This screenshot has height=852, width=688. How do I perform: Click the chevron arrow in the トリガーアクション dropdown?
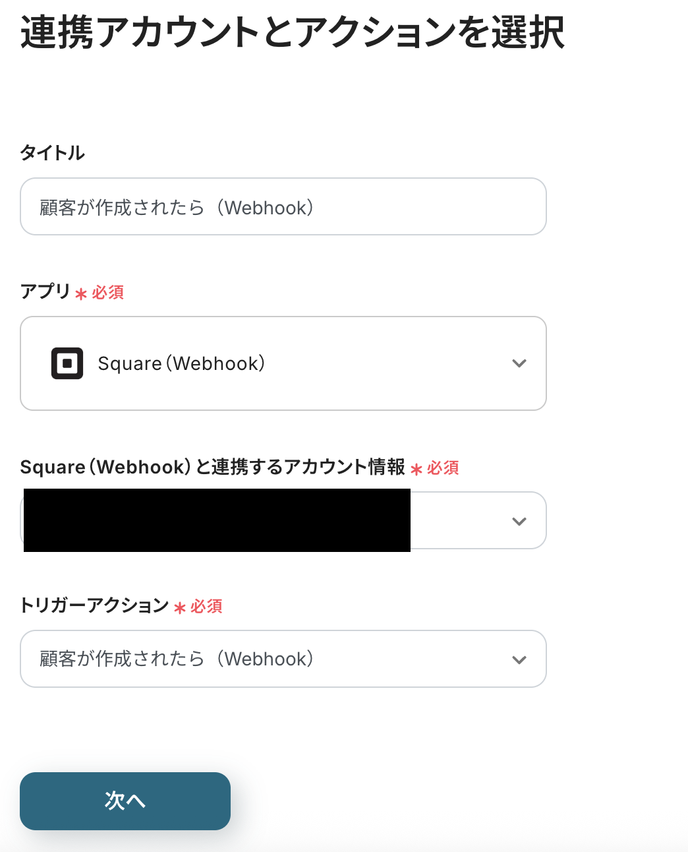[x=519, y=659]
